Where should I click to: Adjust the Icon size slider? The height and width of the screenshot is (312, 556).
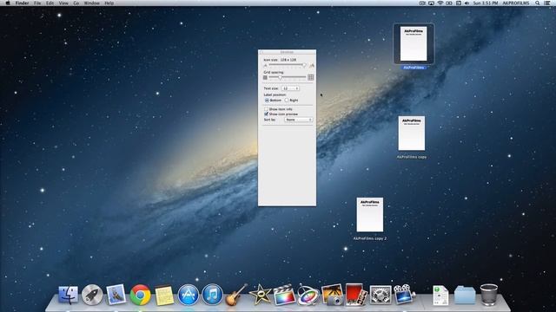[288, 65]
